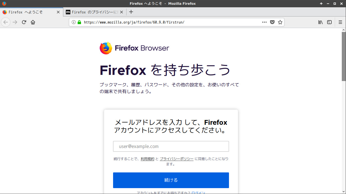
Task: Switch to the Firefox のプライバシー tab
Action: pos(95,12)
